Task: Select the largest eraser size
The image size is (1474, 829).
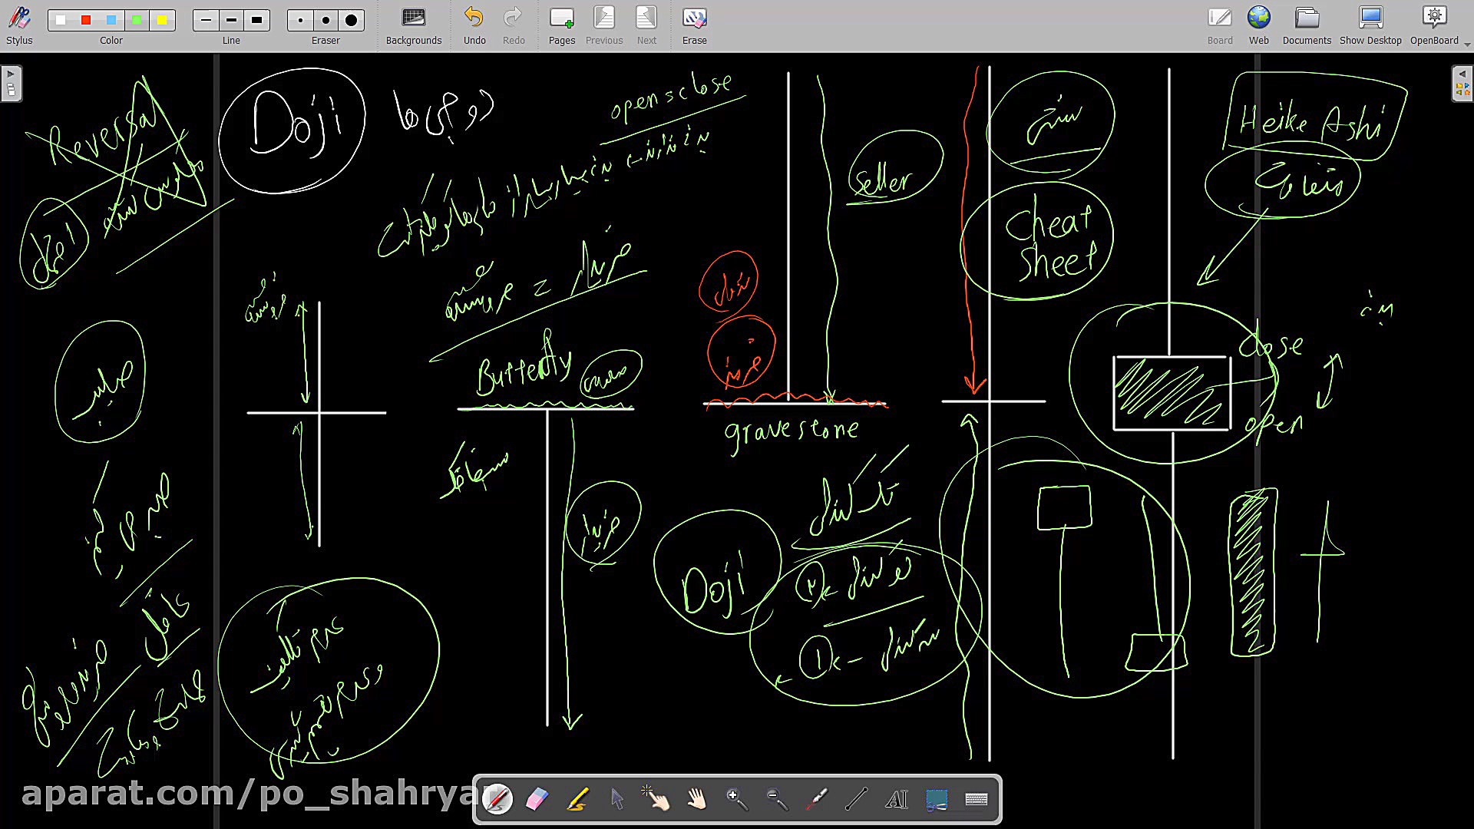Action: [351, 20]
